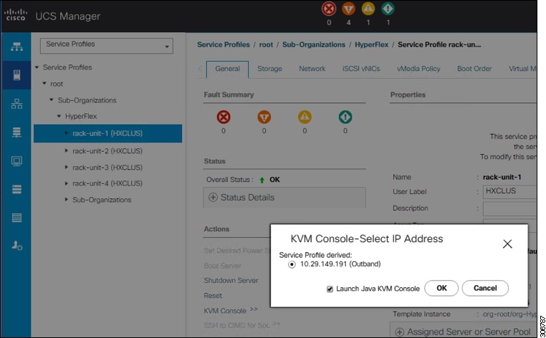The width and height of the screenshot is (546, 338).
Task: Switch to the Network tab
Action: coord(312,69)
